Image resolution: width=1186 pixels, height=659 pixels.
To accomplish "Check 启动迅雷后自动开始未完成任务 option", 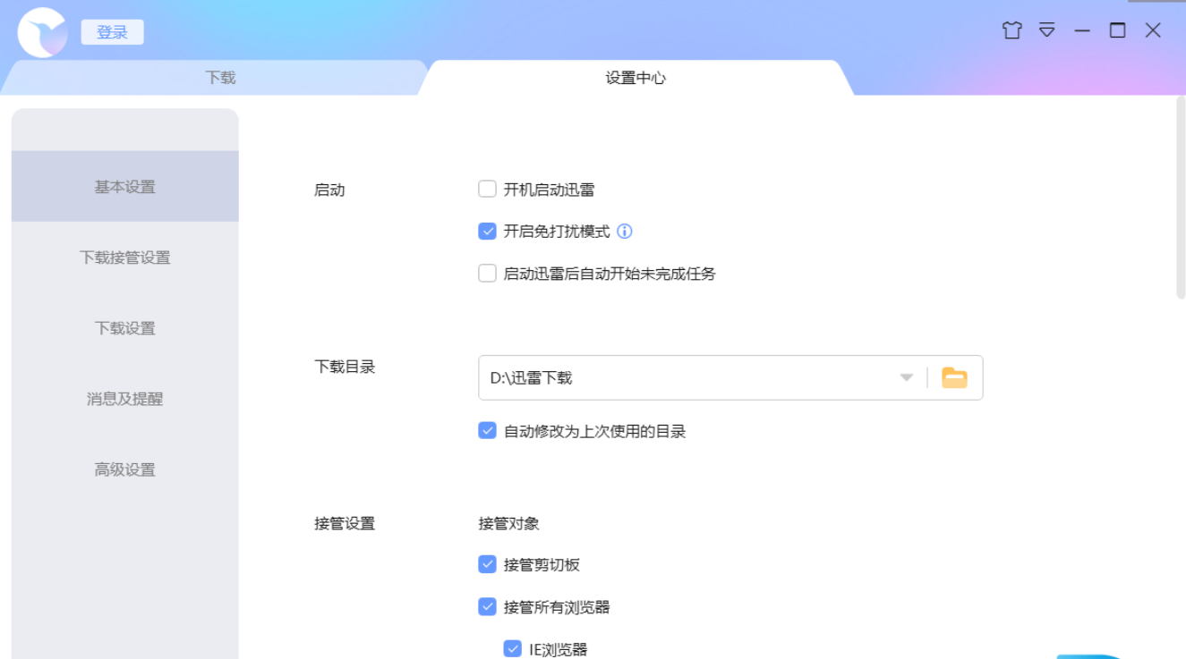I will (487, 274).
